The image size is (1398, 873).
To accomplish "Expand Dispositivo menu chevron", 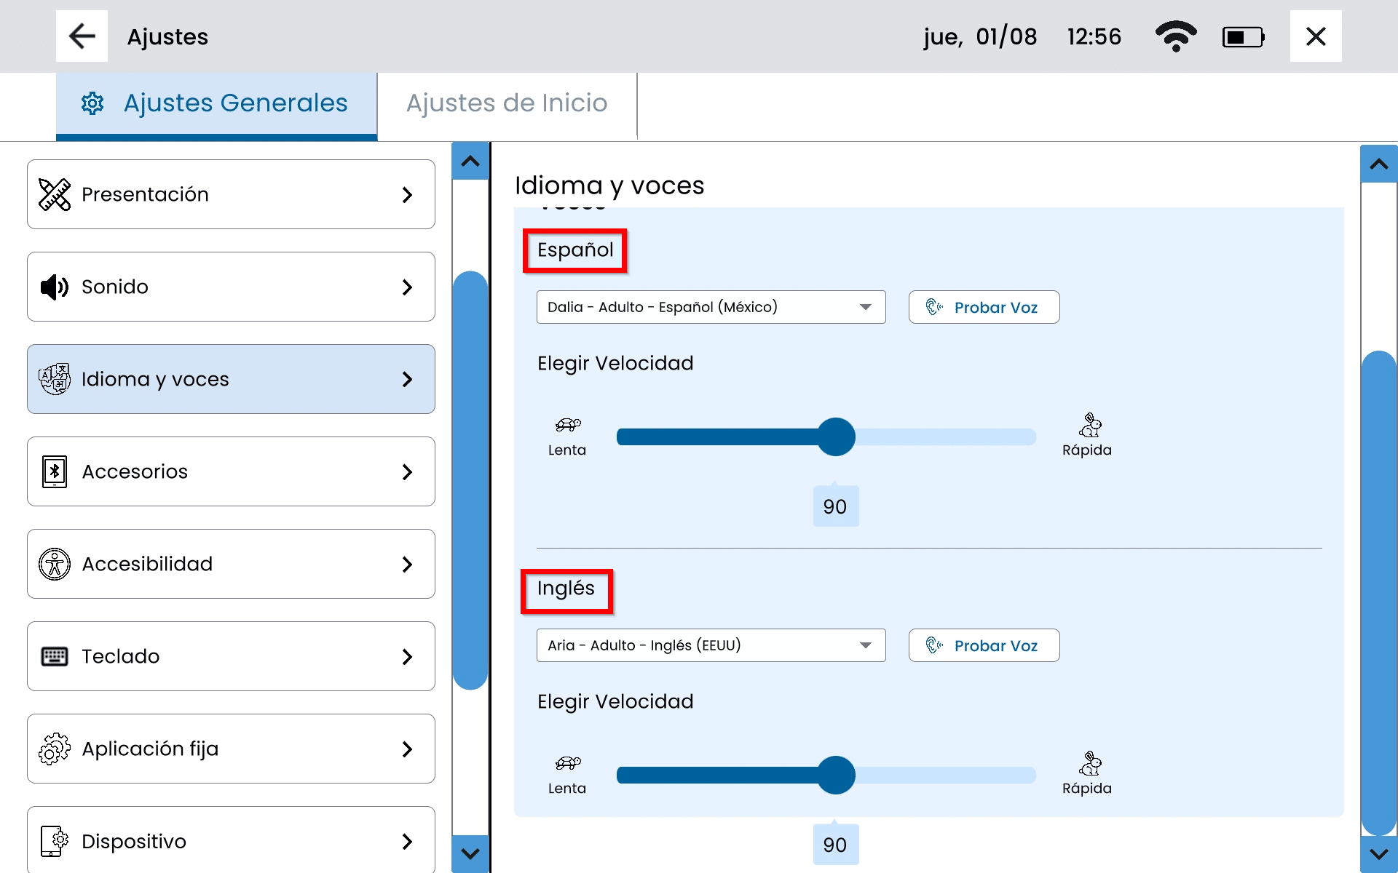I will (407, 841).
